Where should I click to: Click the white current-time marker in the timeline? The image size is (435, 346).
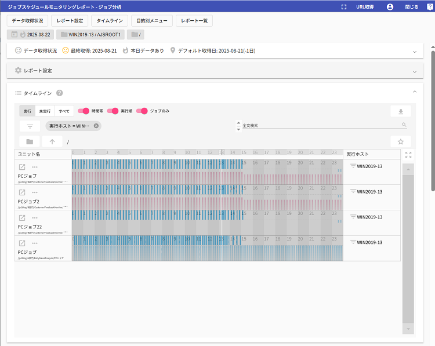pyautogui.click(x=222, y=210)
